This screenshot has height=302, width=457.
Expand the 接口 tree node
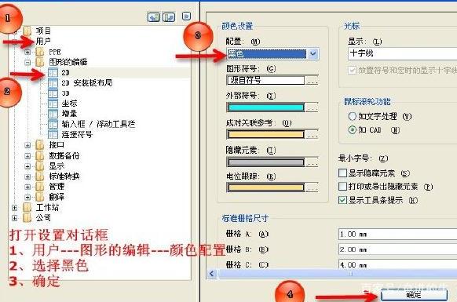click(27, 145)
